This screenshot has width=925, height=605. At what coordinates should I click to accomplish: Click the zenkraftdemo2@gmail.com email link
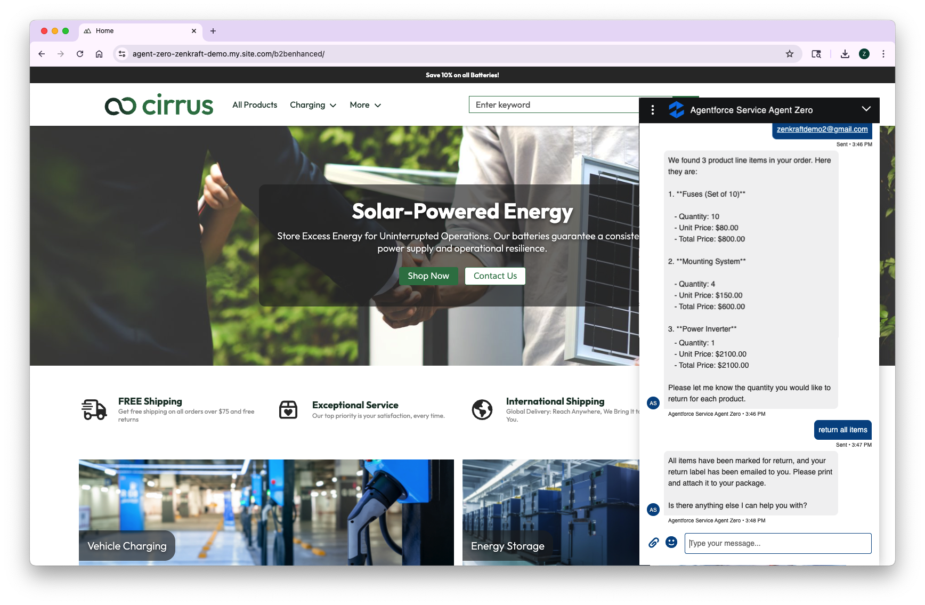point(821,129)
